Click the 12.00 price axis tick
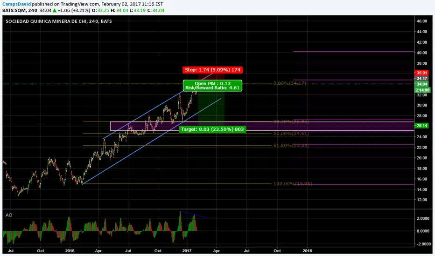 (421, 200)
